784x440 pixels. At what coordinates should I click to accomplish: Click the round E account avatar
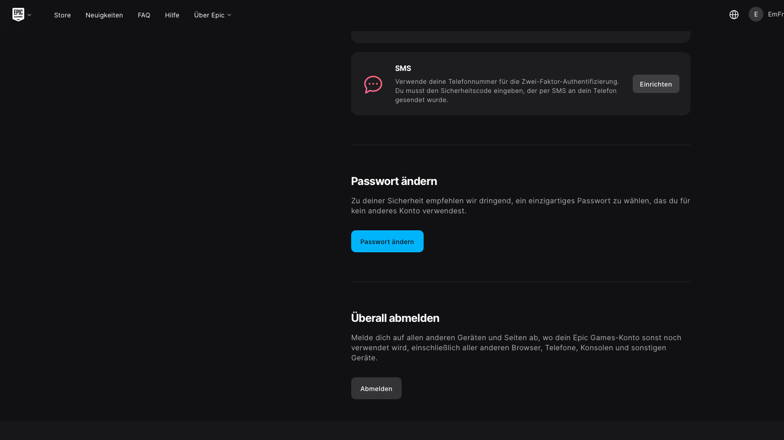point(756,14)
